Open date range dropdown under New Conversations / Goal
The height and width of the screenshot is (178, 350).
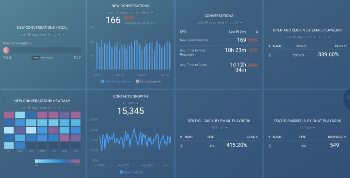point(42,34)
